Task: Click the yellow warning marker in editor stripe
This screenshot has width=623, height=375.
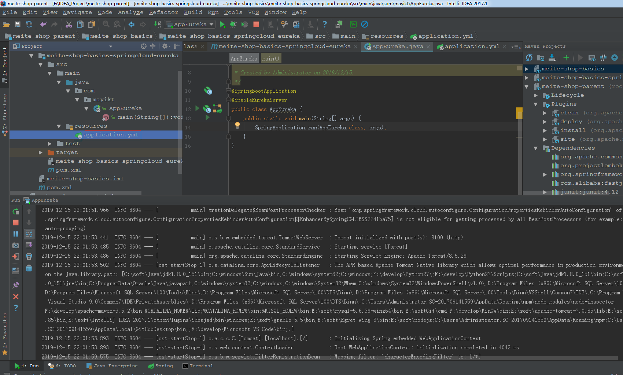Action: click(519, 113)
